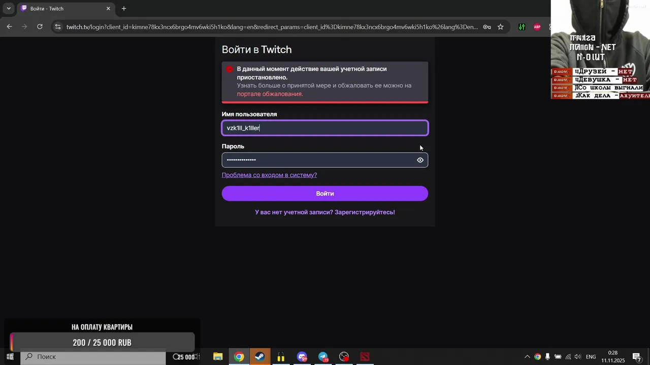
Task: Bookmark this page with the star
Action: [x=500, y=27]
